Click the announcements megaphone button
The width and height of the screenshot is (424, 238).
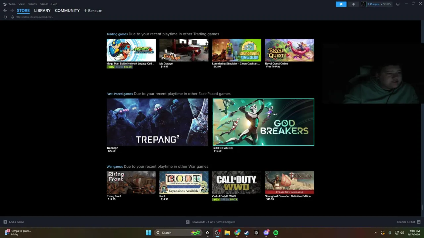(x=341, y=4)
